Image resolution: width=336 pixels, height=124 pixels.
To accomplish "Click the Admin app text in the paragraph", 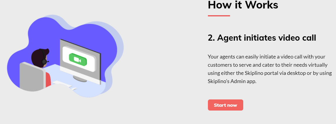I will pyautogui.click(x=243, y=82).
